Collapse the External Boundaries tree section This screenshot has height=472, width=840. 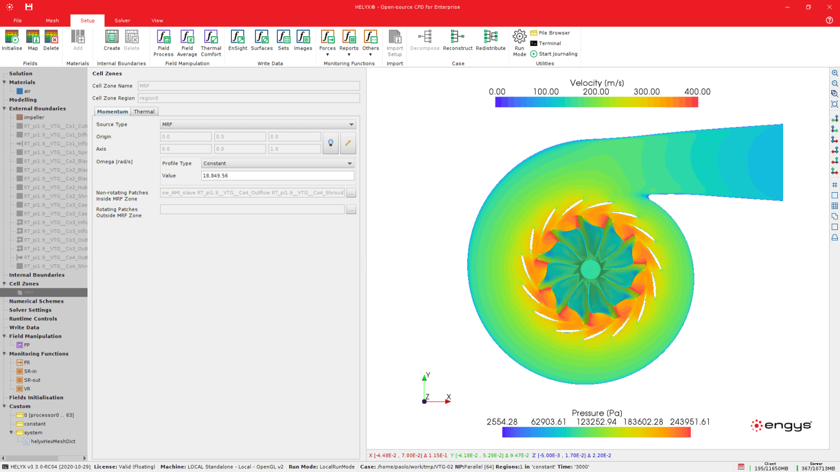(x=4, y=109)
